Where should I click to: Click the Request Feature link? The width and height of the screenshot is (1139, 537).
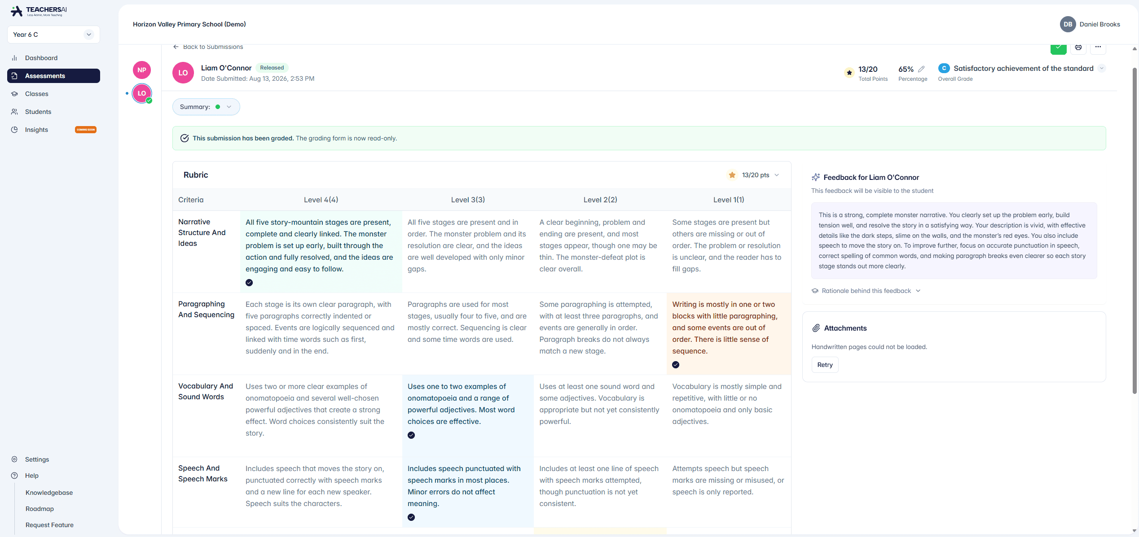49,525
